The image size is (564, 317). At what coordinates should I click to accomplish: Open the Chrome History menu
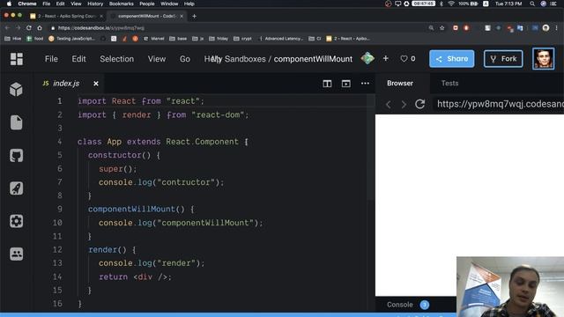(95, 4)
